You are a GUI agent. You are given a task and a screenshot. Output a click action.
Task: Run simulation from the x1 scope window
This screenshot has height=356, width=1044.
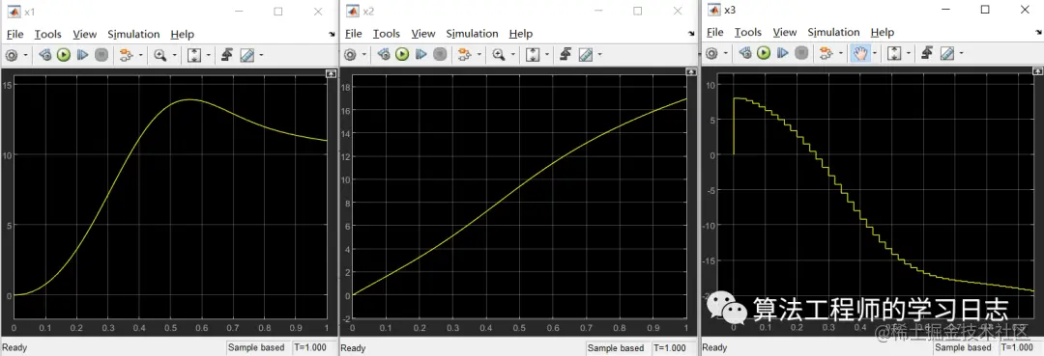tap(63, 55)
